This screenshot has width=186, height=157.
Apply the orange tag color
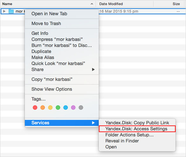pyautogui.click(x=43, y=108)
